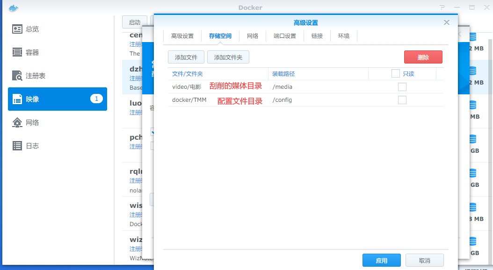Select the 容器 container list icon
The height and width of the screenshot is (270, 493).
pos(17,52)
